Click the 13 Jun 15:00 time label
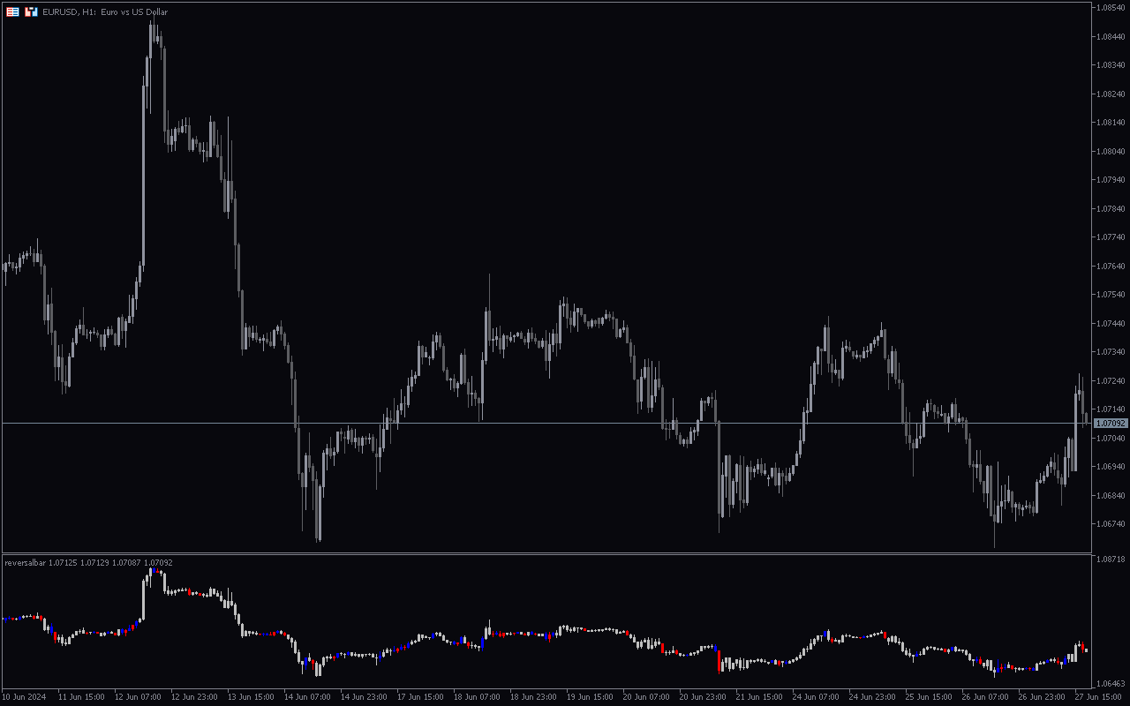 [x=251, y=697]
